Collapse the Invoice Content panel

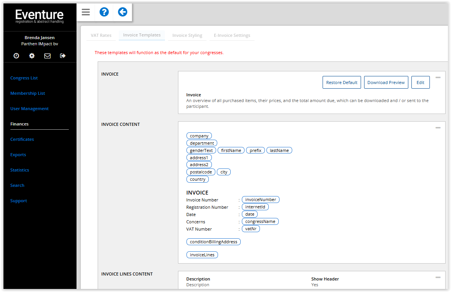click(x=438, y=128)
